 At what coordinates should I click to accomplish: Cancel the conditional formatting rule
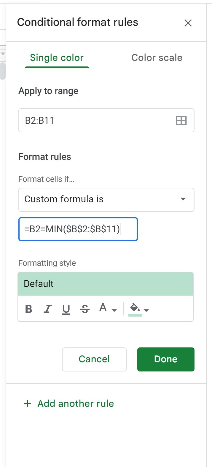pyautogui.click(x=94, y=359)
